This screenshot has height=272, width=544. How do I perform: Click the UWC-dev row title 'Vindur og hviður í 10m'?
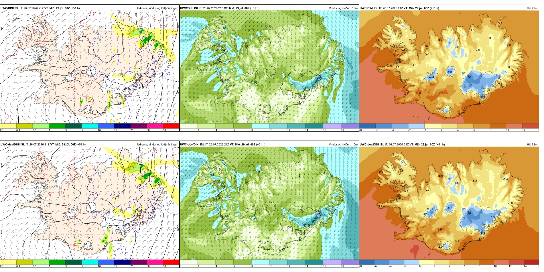[343, 145]
